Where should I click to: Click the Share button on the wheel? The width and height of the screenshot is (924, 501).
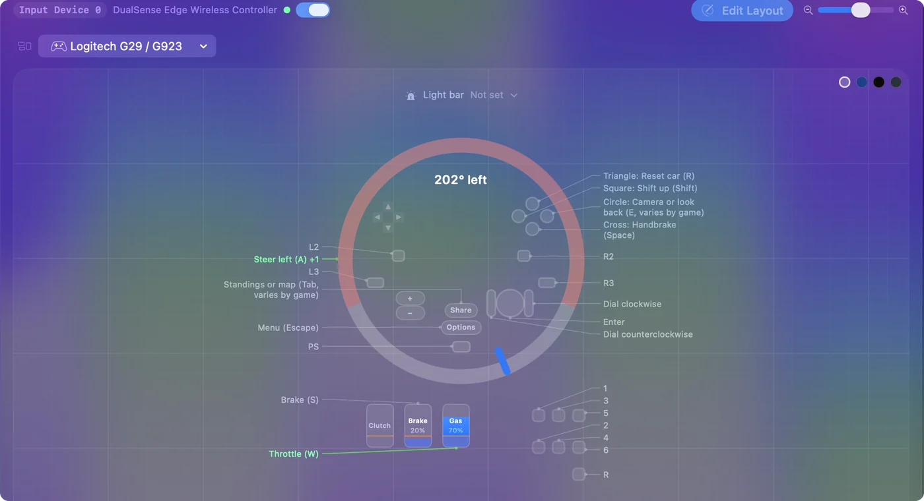(461, 310)
